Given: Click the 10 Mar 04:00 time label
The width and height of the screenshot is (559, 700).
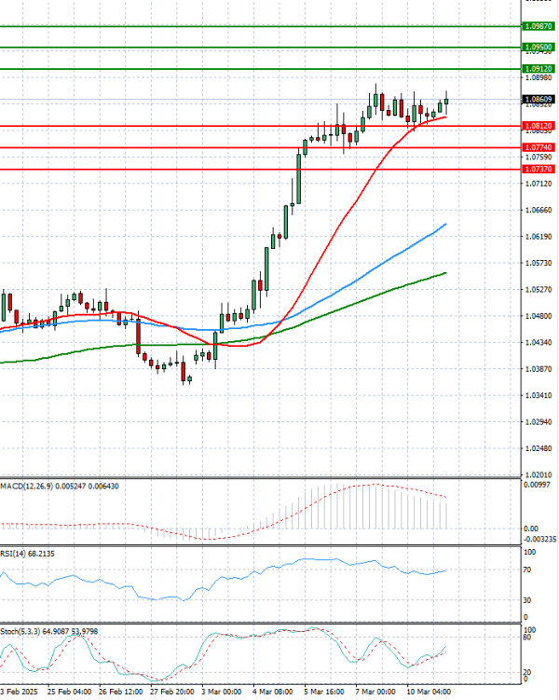Looking at the screenshot, I should point(429,692).
